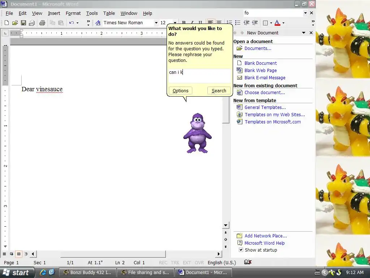This screenshot has height=278, width=370.
Task: Open the Edit menu
Action: 22,13
